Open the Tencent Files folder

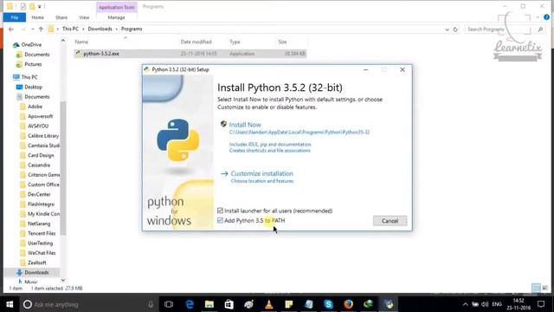pos(42,233)
